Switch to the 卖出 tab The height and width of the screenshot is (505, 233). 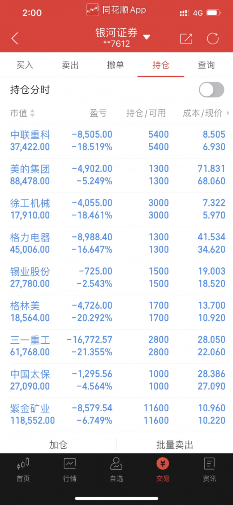(x=70, y=65)
